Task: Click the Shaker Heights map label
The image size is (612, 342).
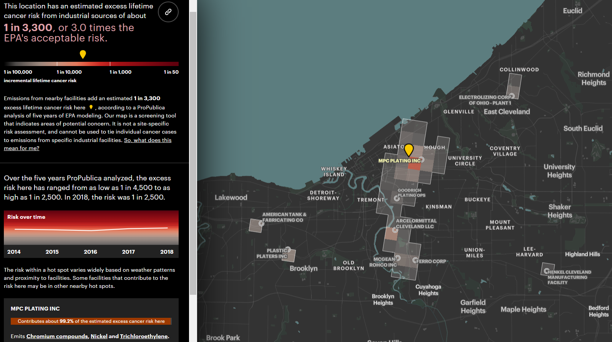Action: pos(560,211)
